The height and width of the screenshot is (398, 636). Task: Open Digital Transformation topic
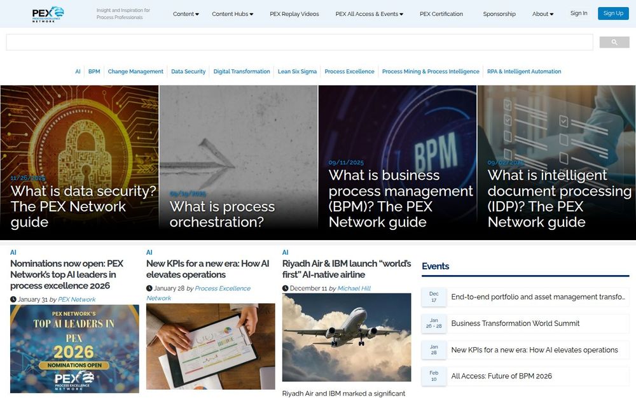click(x=242, y=71)
